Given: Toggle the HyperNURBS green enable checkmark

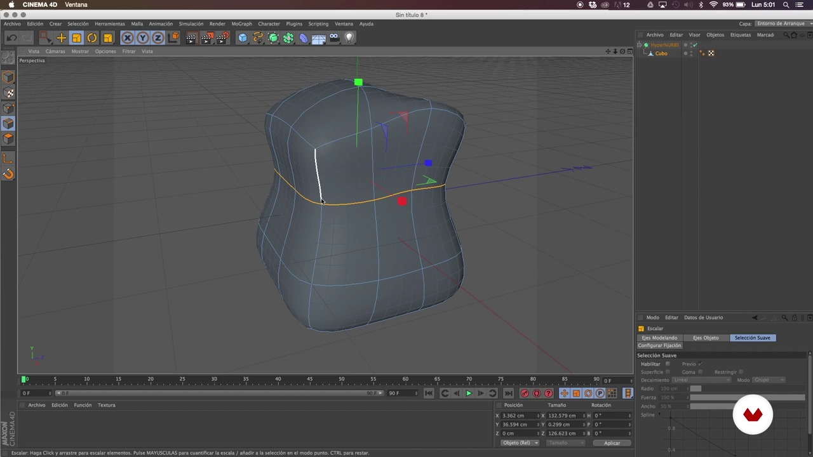Looking at the screenshot, I should pyautogui.click(x=695, y=45).
